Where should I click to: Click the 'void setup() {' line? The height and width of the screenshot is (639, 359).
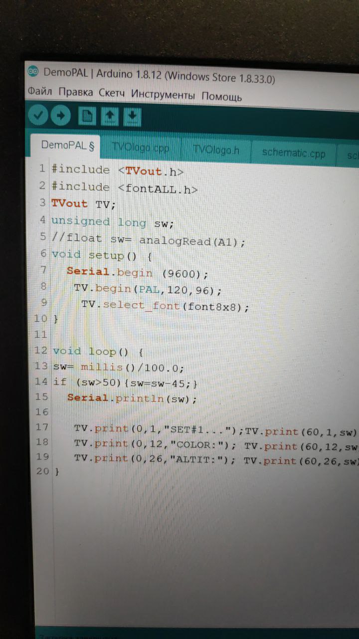click(x=102, y=255)
